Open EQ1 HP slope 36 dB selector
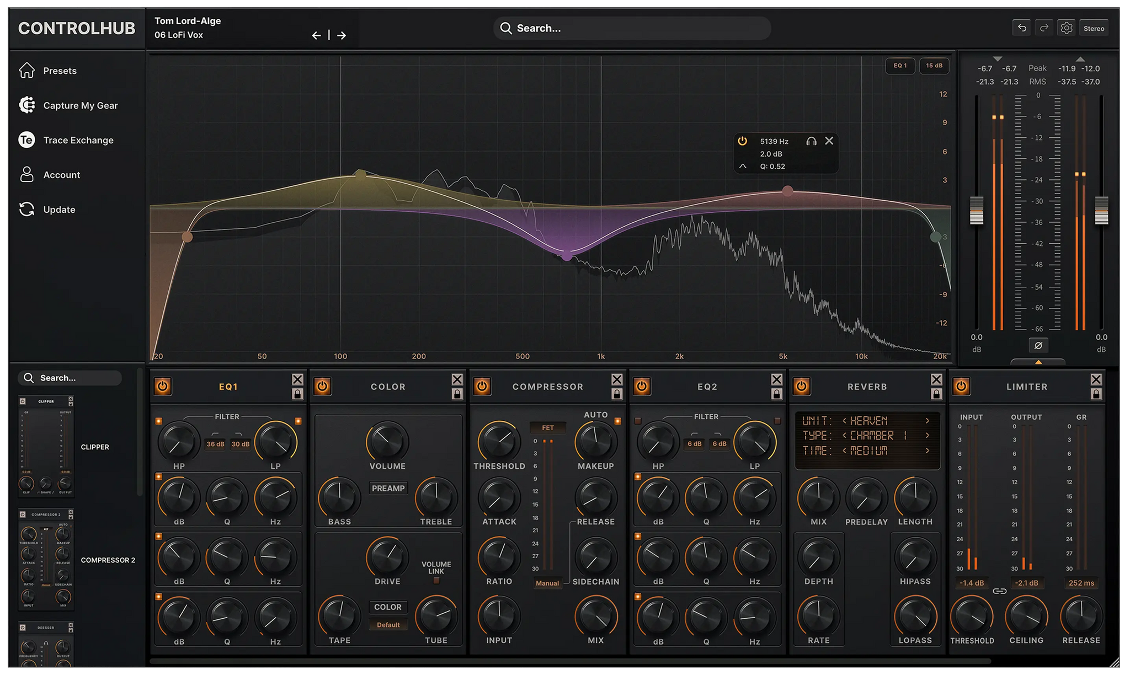This screenshot has height=675, width=1130. (x=215, y=444)
